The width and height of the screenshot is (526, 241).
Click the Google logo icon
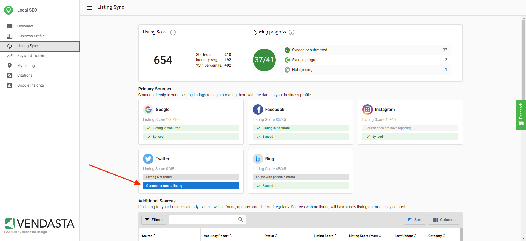click(148, 110)
